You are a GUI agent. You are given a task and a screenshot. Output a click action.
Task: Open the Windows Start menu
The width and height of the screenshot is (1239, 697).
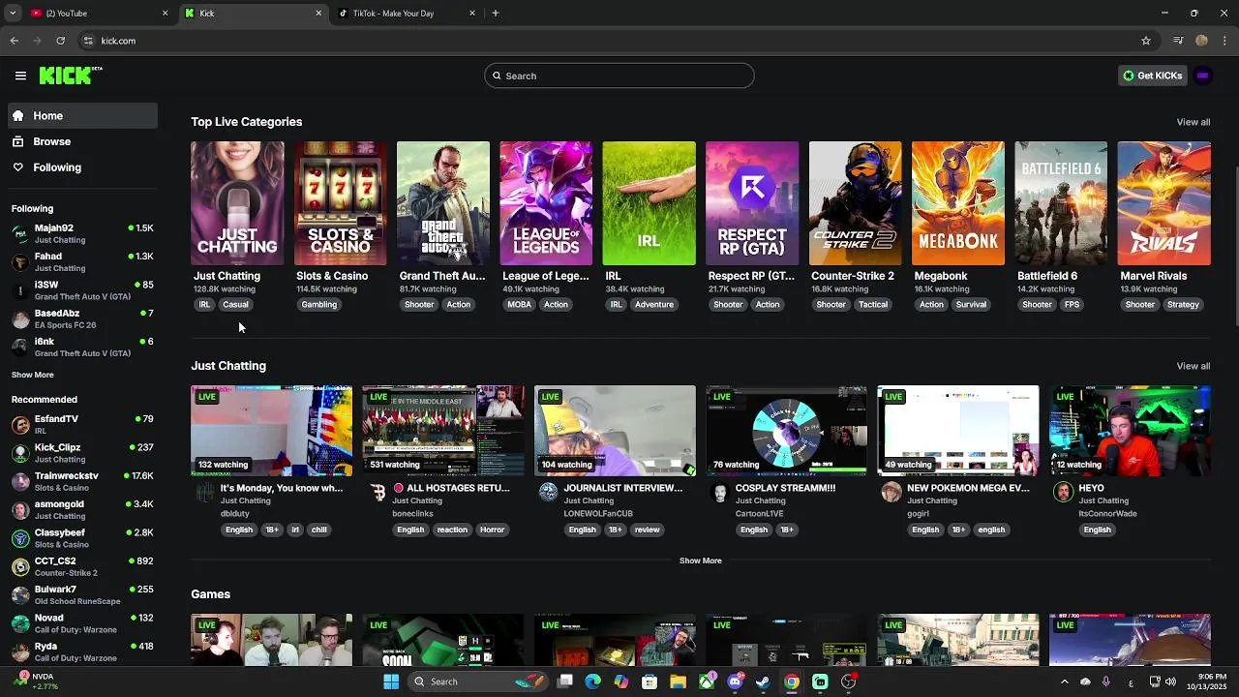tap(391, 682)
